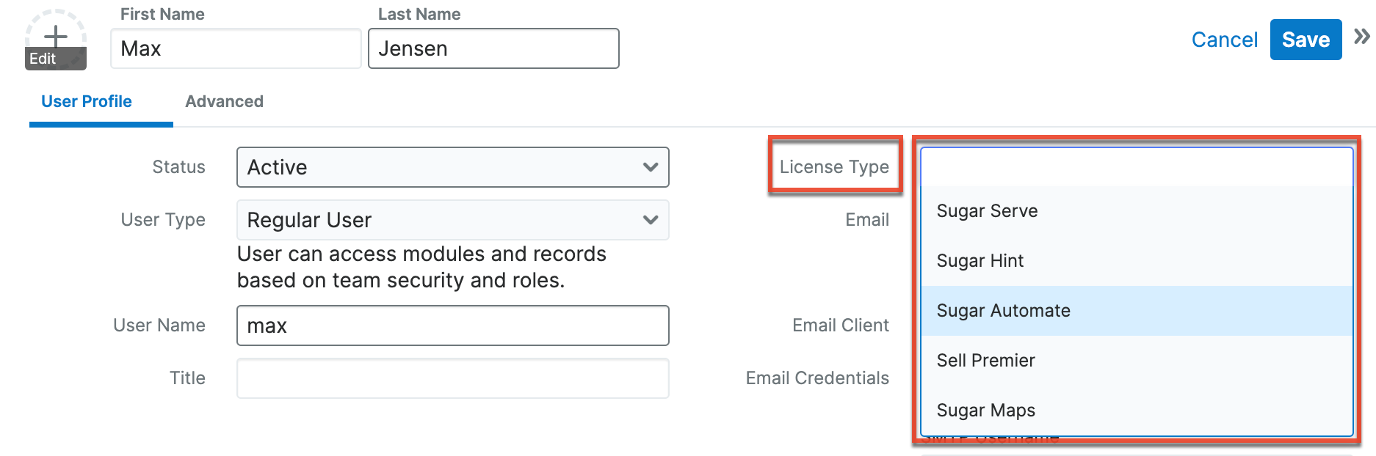Click the Cancel link
This screenshot has height=456, width=1376.
coord(1224,40)
